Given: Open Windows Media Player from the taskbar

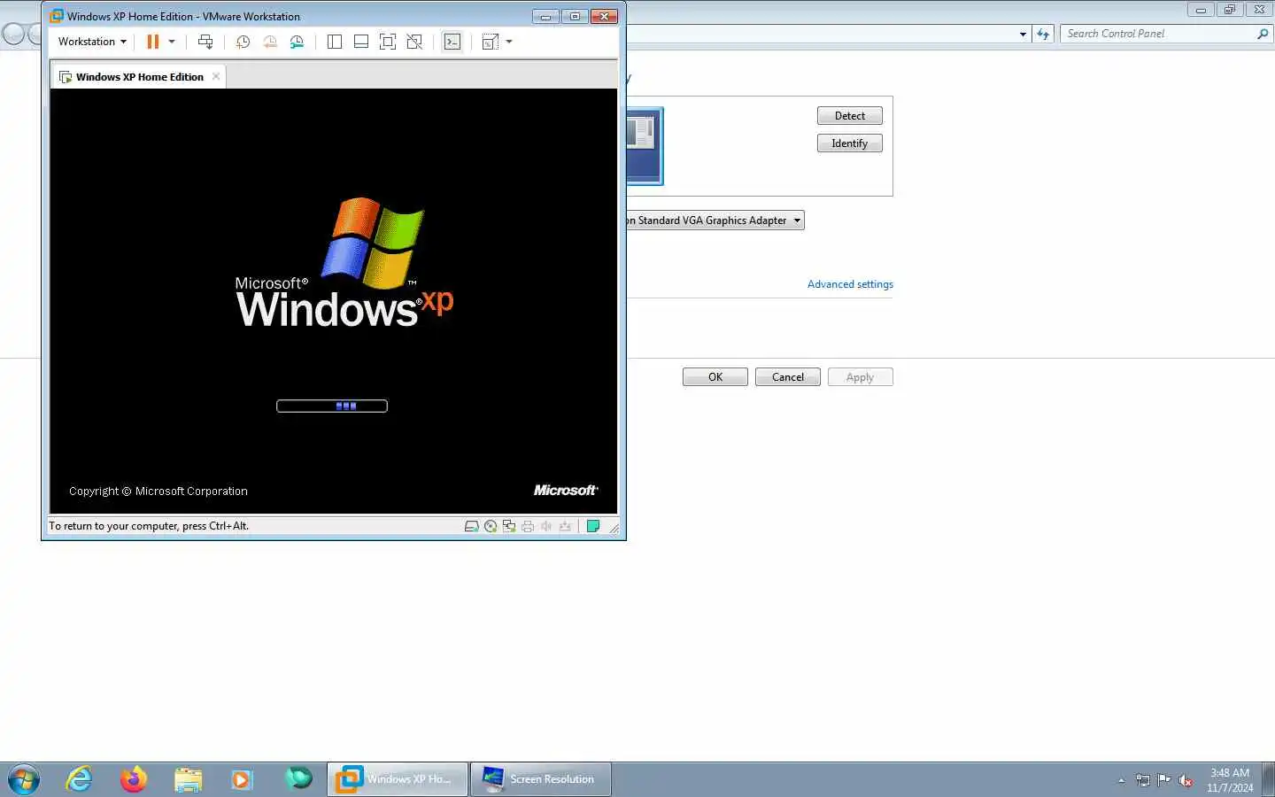Looking at the screenshot, I should click(x=242, y=779).
